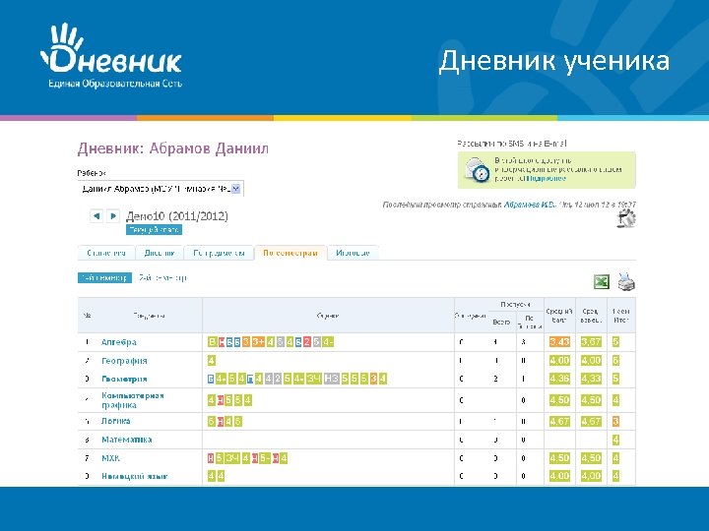Click the Дневник hand logo
709x531 pixels.
pos(110,54)
